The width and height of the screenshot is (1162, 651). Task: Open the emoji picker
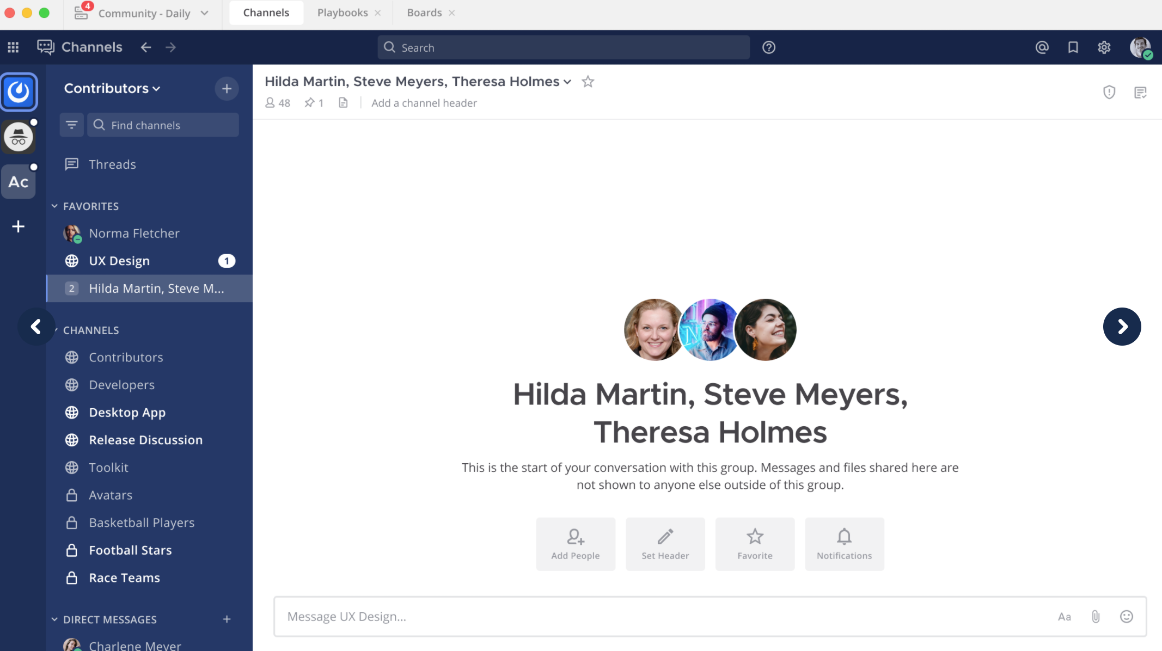(1127, 616)
